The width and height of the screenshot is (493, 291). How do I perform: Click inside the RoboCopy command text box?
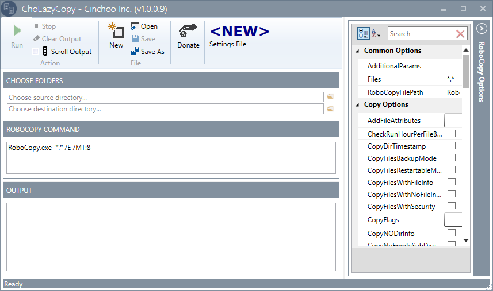pos(171,158)
